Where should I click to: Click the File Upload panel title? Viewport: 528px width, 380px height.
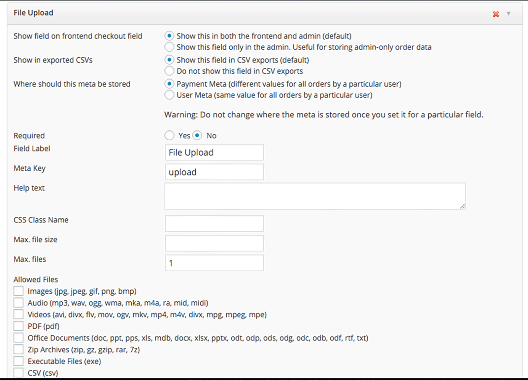click(x=33, y=13)
